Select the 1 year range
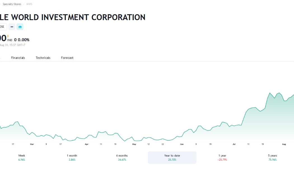 (222, 158)
